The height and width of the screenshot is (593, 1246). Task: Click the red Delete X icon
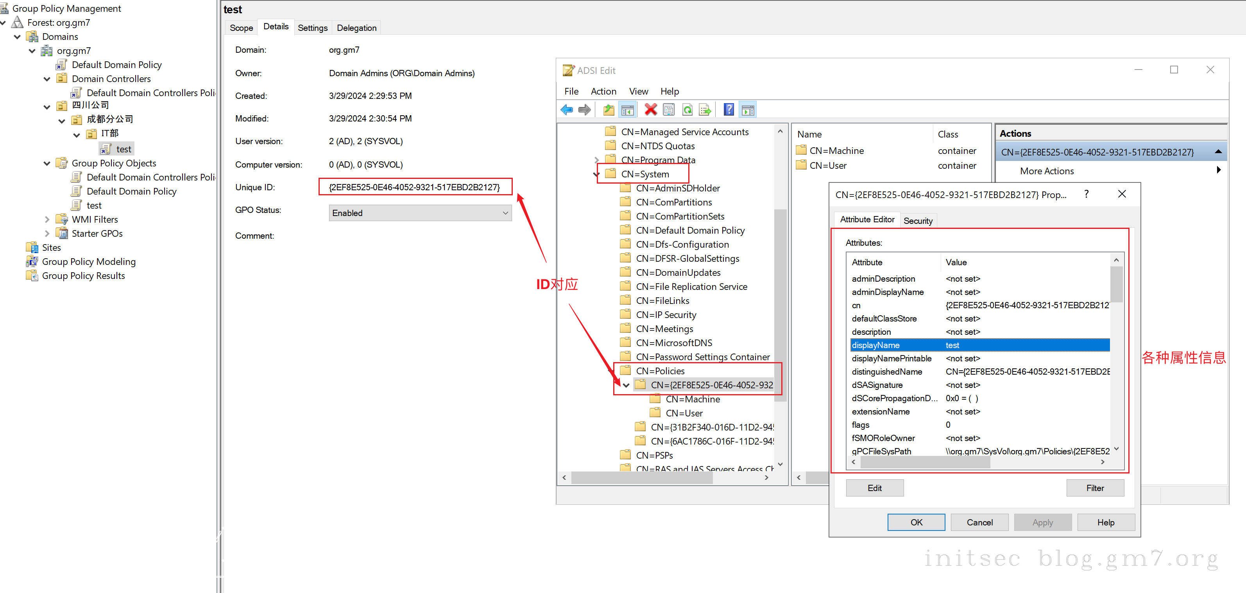click(651, 110)
